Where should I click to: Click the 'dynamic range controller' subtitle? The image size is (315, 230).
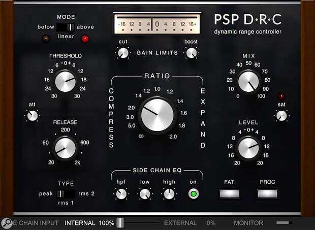tap(248, 31)
